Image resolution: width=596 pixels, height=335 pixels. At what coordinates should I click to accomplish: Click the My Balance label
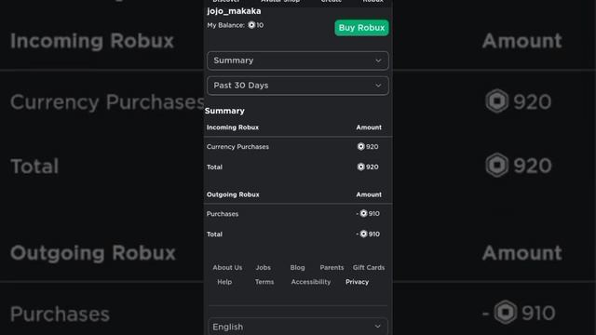[x=225, y=25]
